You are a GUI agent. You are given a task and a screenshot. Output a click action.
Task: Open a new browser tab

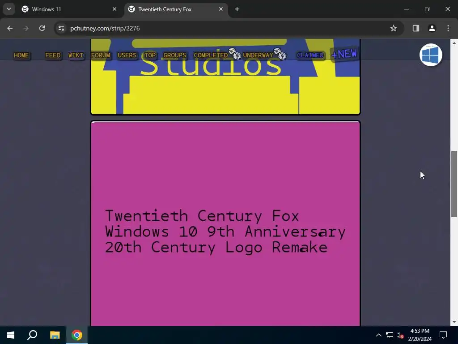237,9
